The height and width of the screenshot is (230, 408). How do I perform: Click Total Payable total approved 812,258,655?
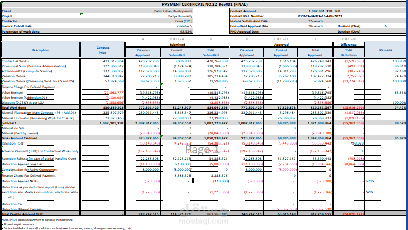coord(321,214)
